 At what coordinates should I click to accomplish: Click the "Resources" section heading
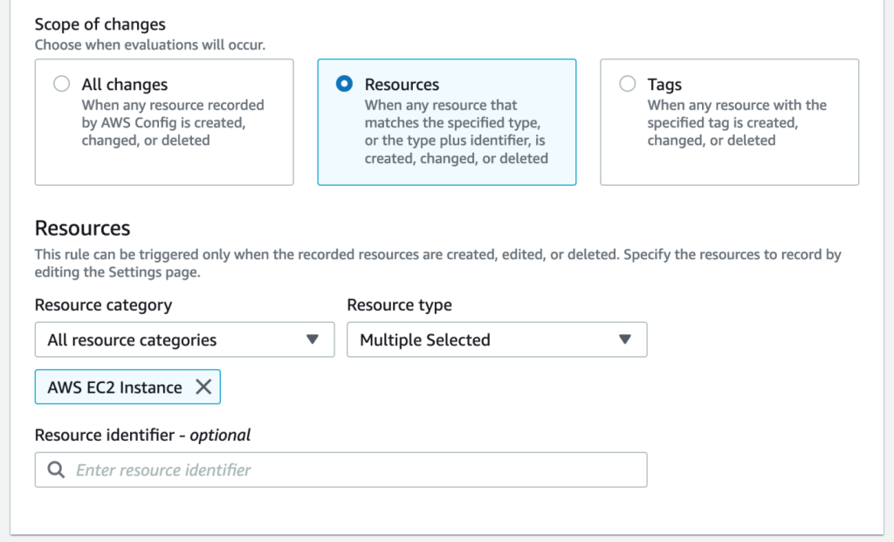click(x=82, y=228)
